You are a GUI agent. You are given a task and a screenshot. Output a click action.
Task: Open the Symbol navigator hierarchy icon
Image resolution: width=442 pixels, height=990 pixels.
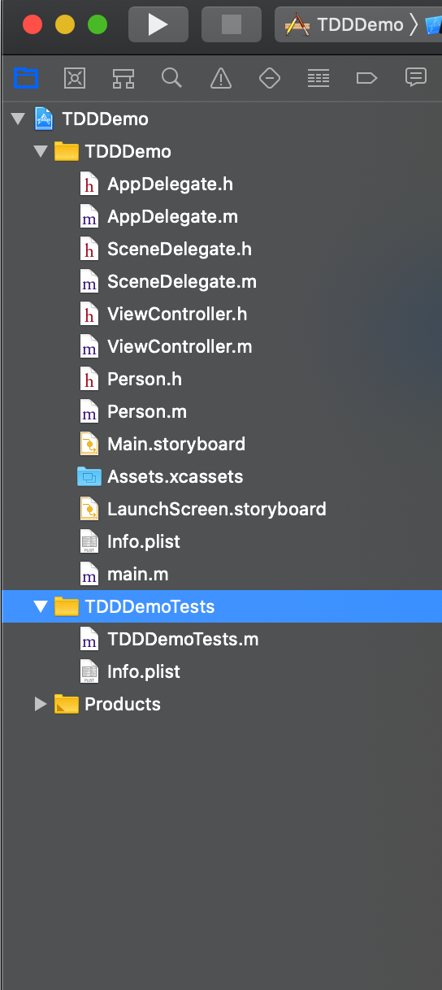[x=123, y=78]
